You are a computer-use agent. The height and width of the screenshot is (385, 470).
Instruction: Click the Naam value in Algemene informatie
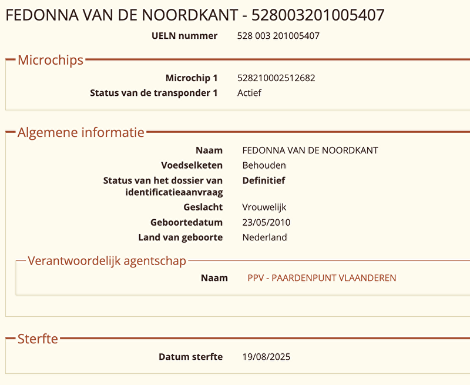point(310,150)
